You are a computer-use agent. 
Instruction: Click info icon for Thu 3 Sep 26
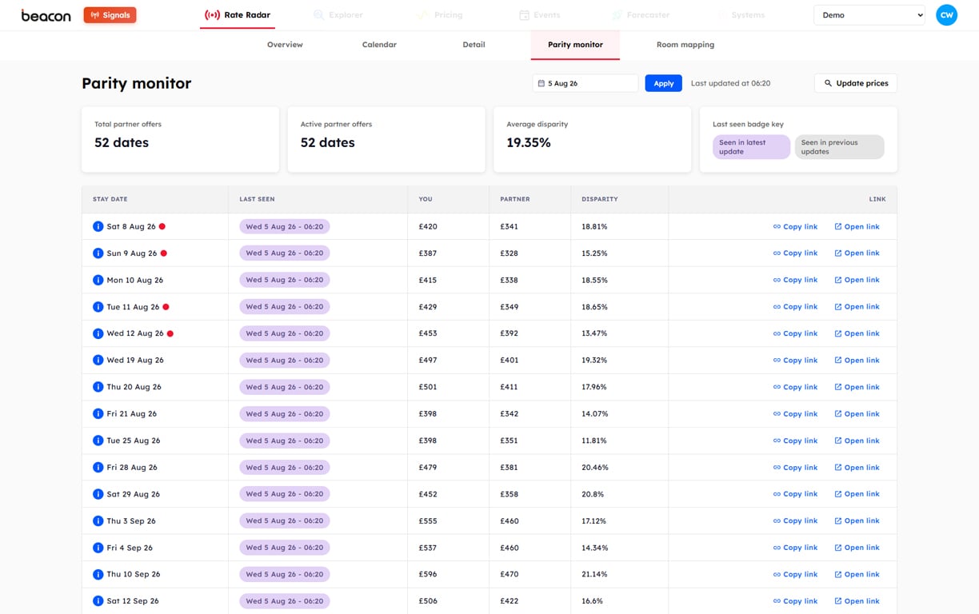click(x=98, y=521)
